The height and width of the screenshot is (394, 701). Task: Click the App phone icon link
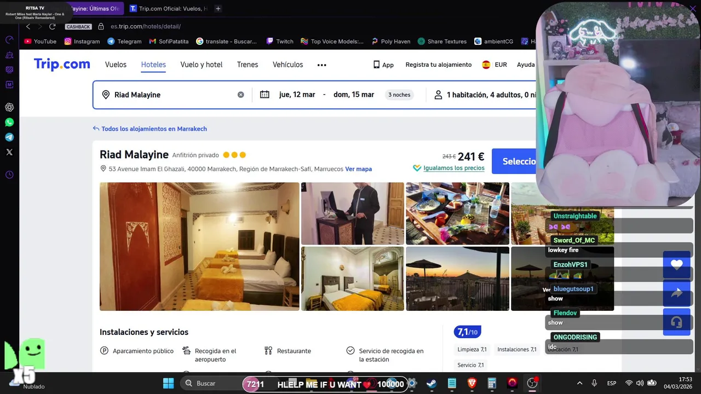[x=383, y=65]
